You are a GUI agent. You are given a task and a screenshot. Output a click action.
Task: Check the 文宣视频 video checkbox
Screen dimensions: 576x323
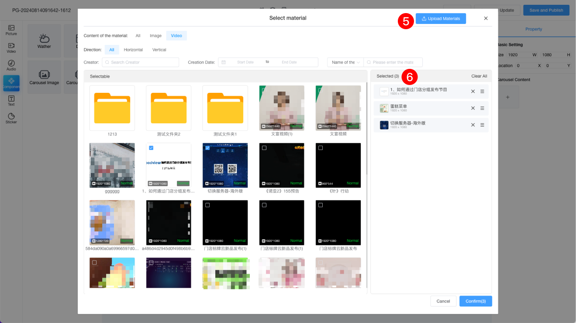[321, 90]
